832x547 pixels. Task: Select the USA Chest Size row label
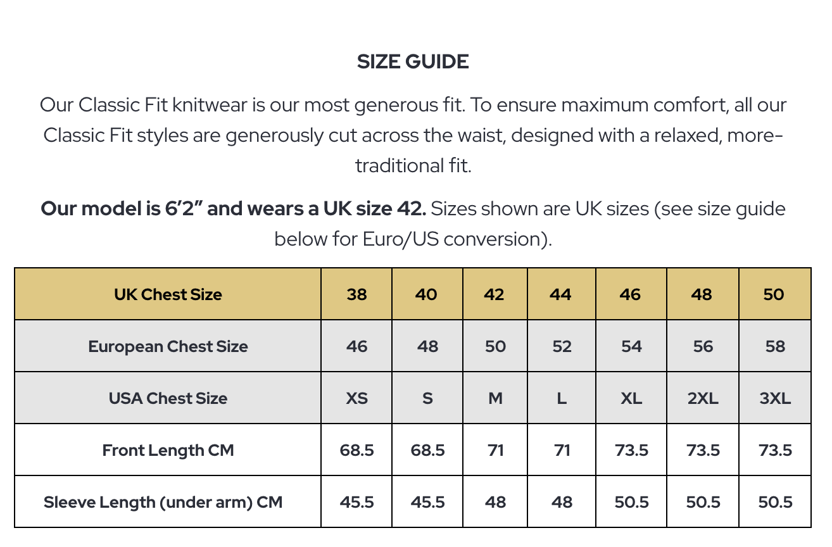tap(168, 398)
